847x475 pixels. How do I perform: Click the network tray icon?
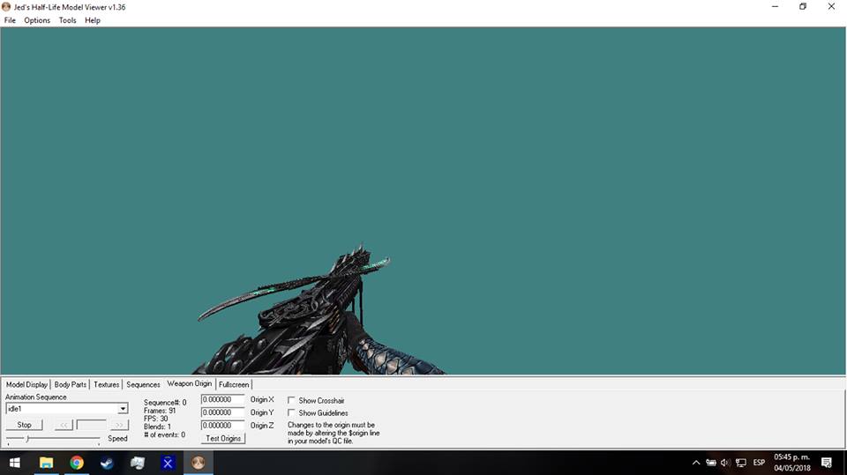point(740,463)
